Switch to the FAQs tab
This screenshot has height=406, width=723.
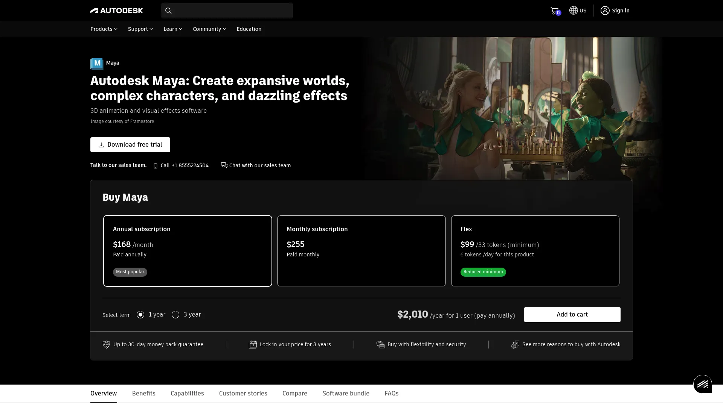[392, 393]
